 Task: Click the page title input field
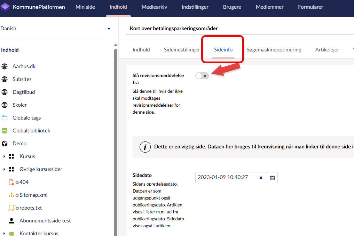pos(240,29)
